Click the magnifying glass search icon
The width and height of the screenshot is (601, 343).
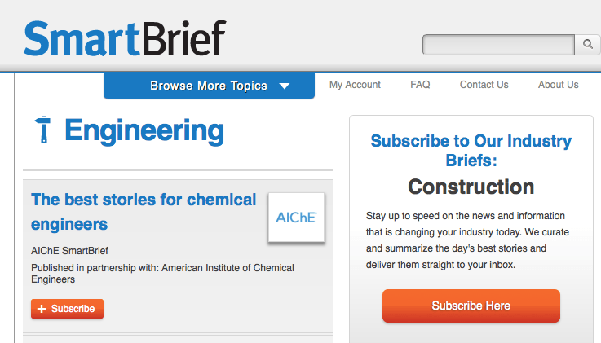click(588, 45)
